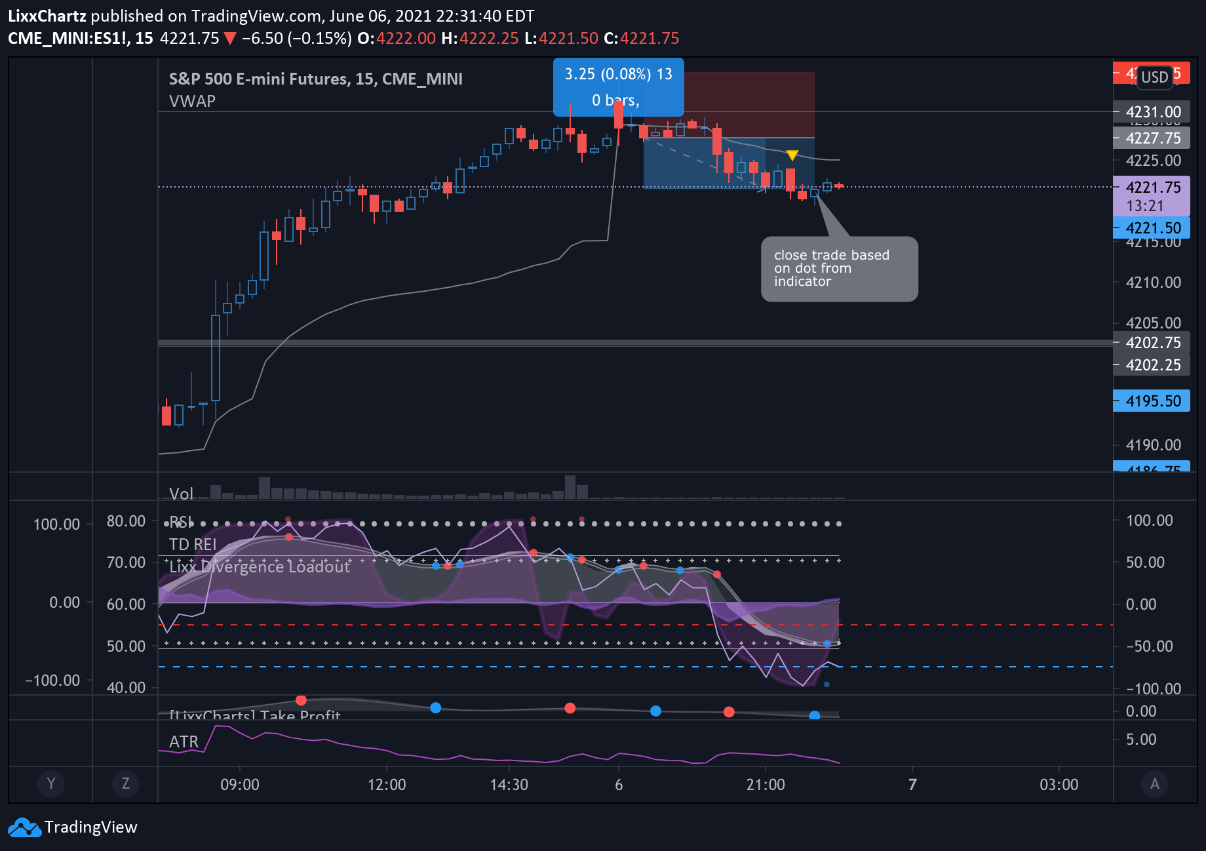Click the S&P 500 E-mini Futures title
This screenshot has width=1206, height=851.
pos(315,79)
